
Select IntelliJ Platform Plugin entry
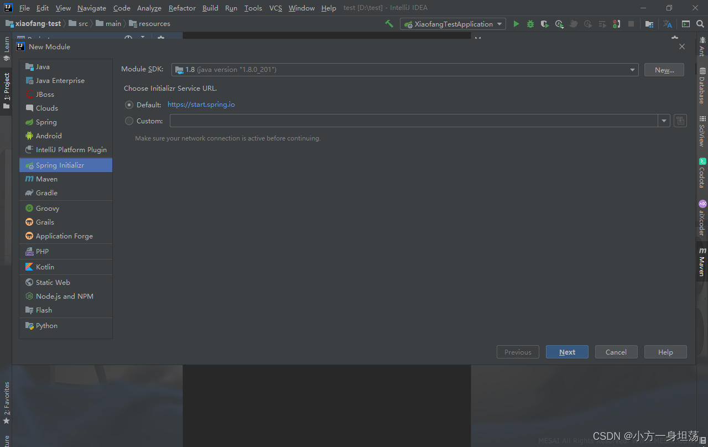click(x=66, y=149)
